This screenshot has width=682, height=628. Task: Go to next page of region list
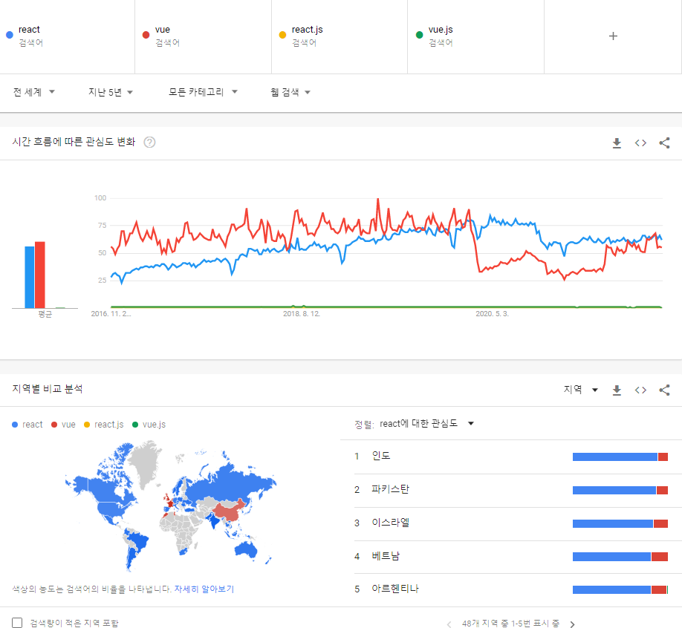click(x=572, y=624)
